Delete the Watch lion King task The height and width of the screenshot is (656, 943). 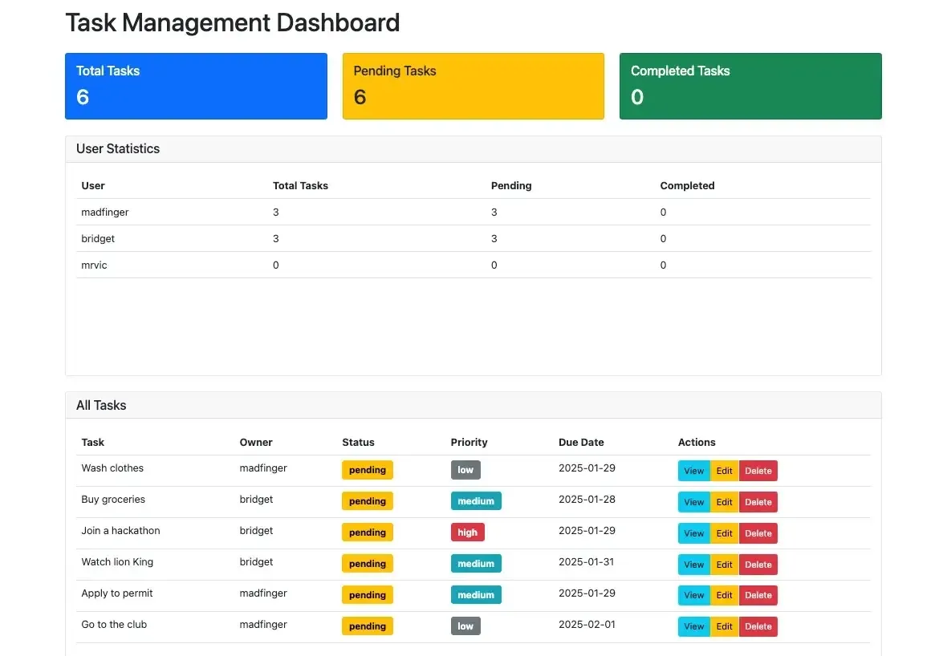(758, 565)
